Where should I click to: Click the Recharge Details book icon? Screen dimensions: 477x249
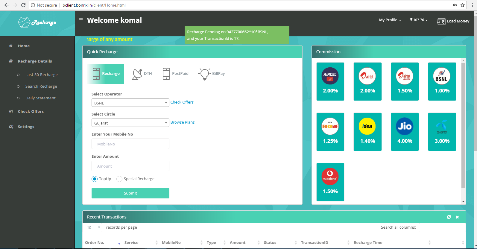(x=11, y=61)
